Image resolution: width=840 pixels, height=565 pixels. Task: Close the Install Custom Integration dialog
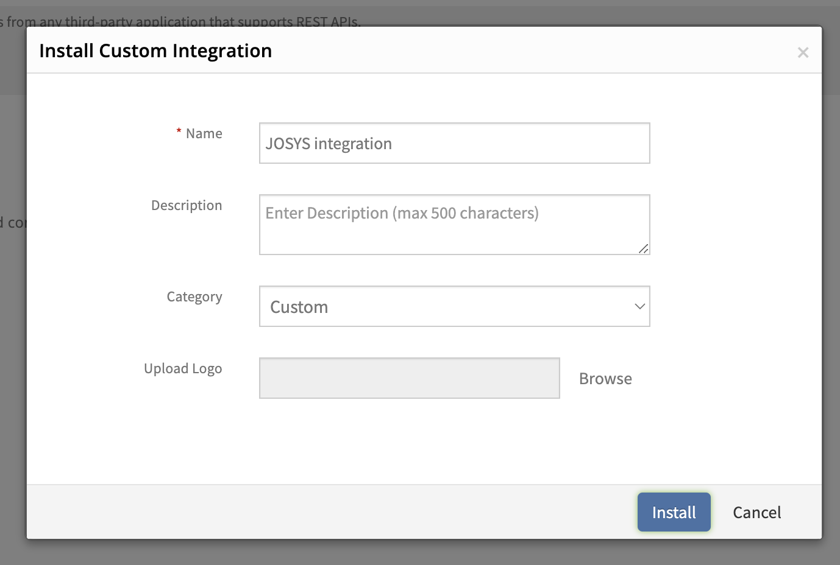[803, 53]
